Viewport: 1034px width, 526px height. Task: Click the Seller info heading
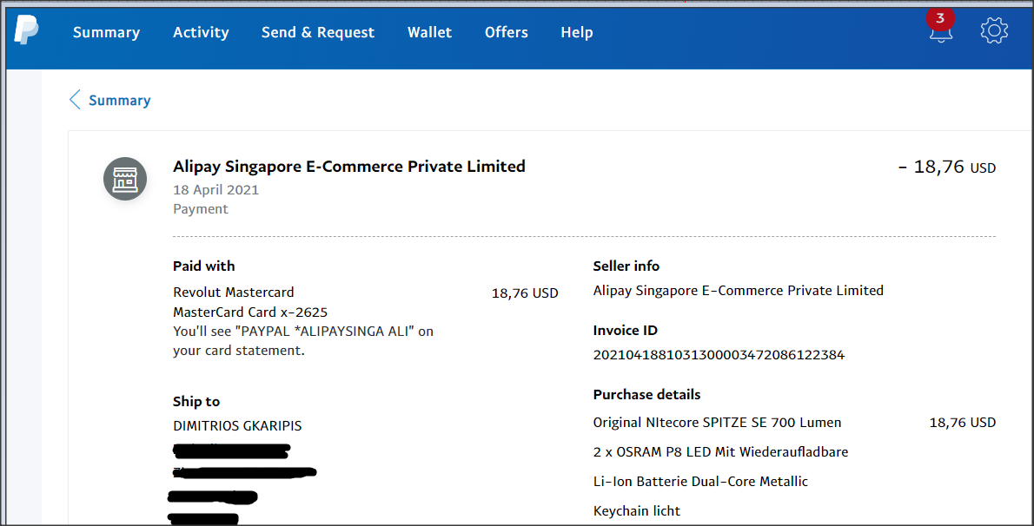[626, 266]
